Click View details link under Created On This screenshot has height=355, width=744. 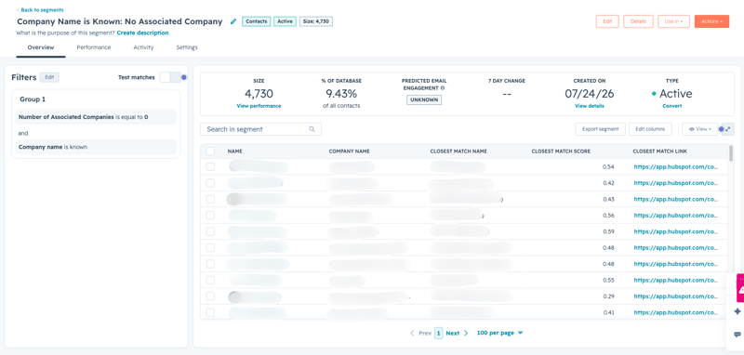[x=590, y=106]
